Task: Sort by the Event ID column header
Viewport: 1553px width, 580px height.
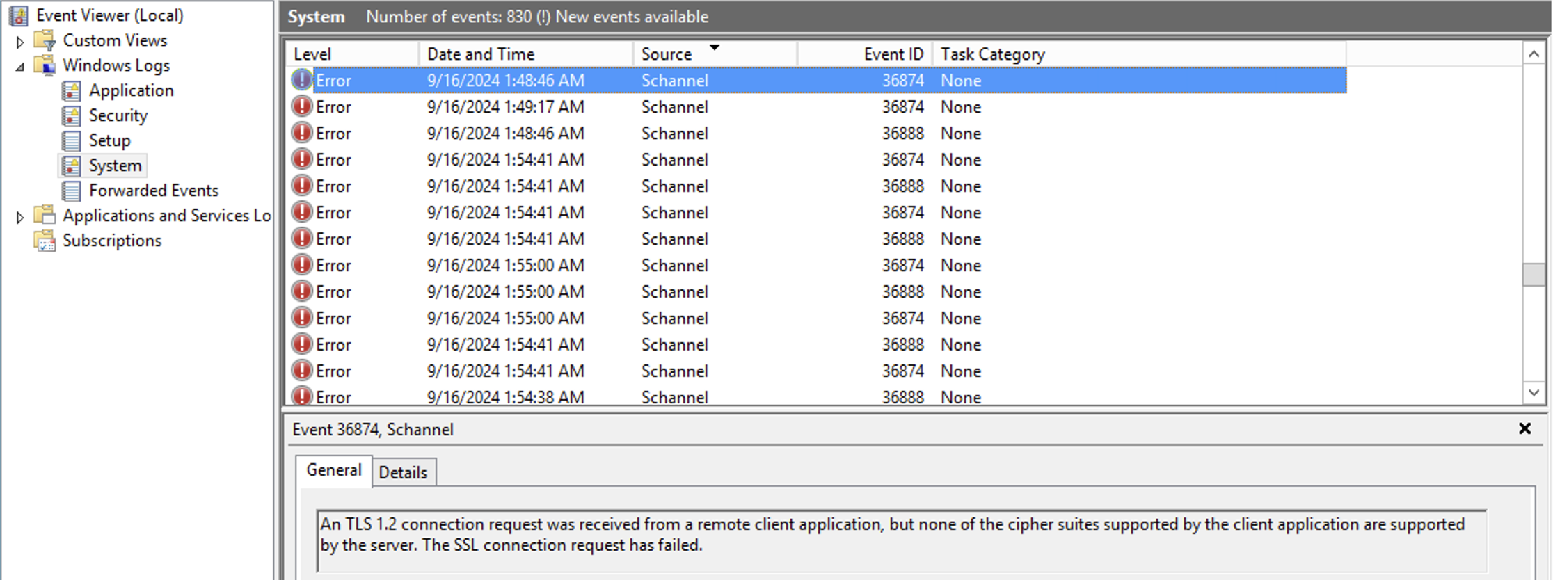Action: pyautogui.click(x=865, y=54)
